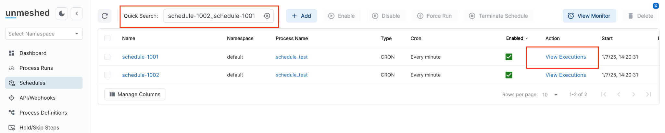Click the Add schedule button

coord(301,16)
